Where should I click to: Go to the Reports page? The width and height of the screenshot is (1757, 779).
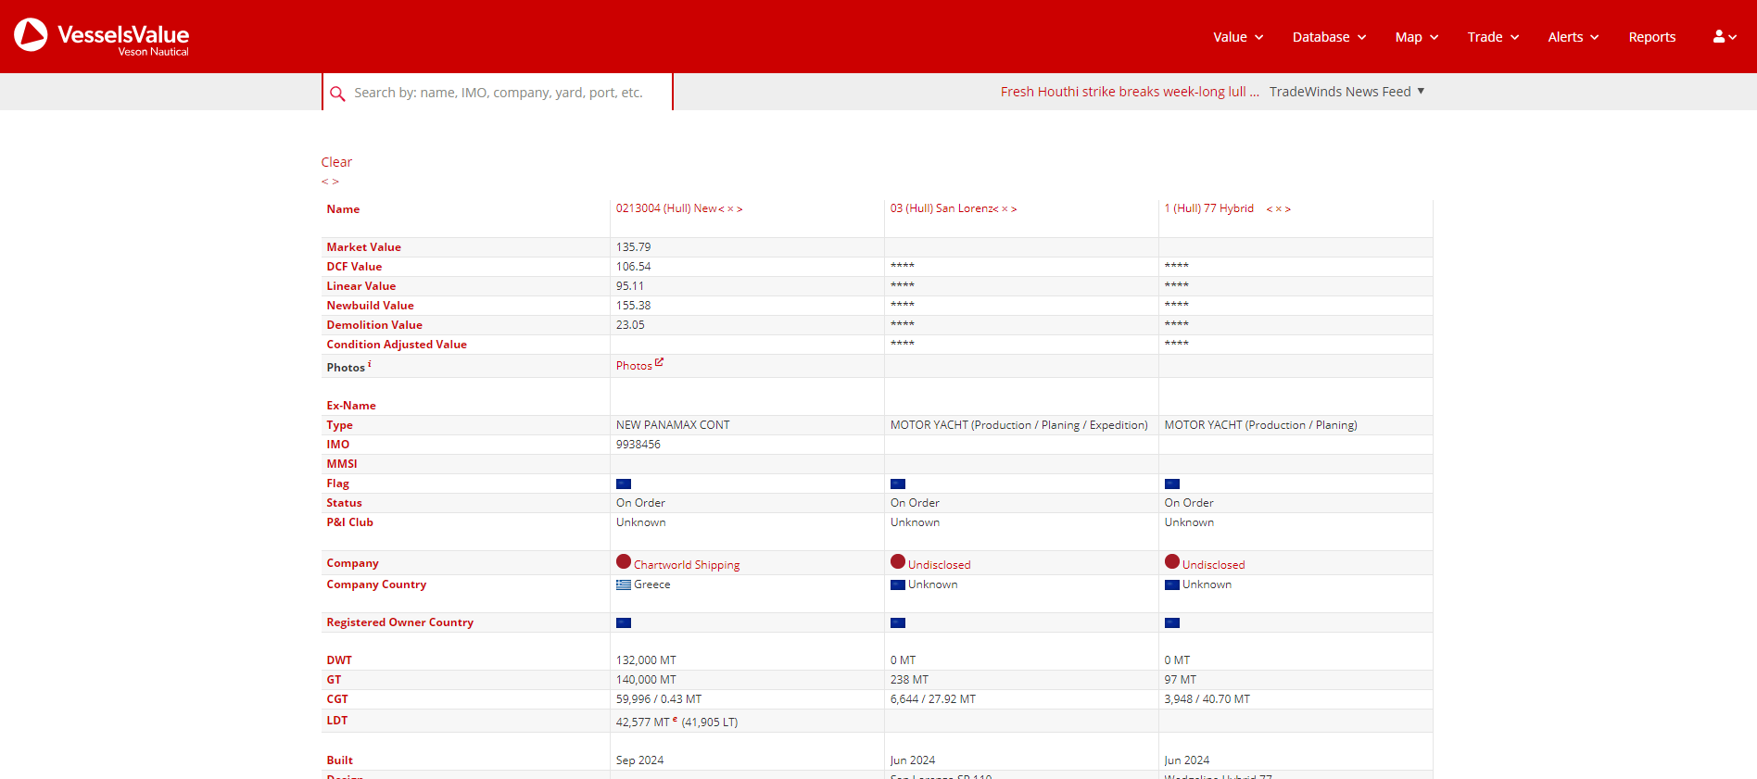click(1651, 37)
